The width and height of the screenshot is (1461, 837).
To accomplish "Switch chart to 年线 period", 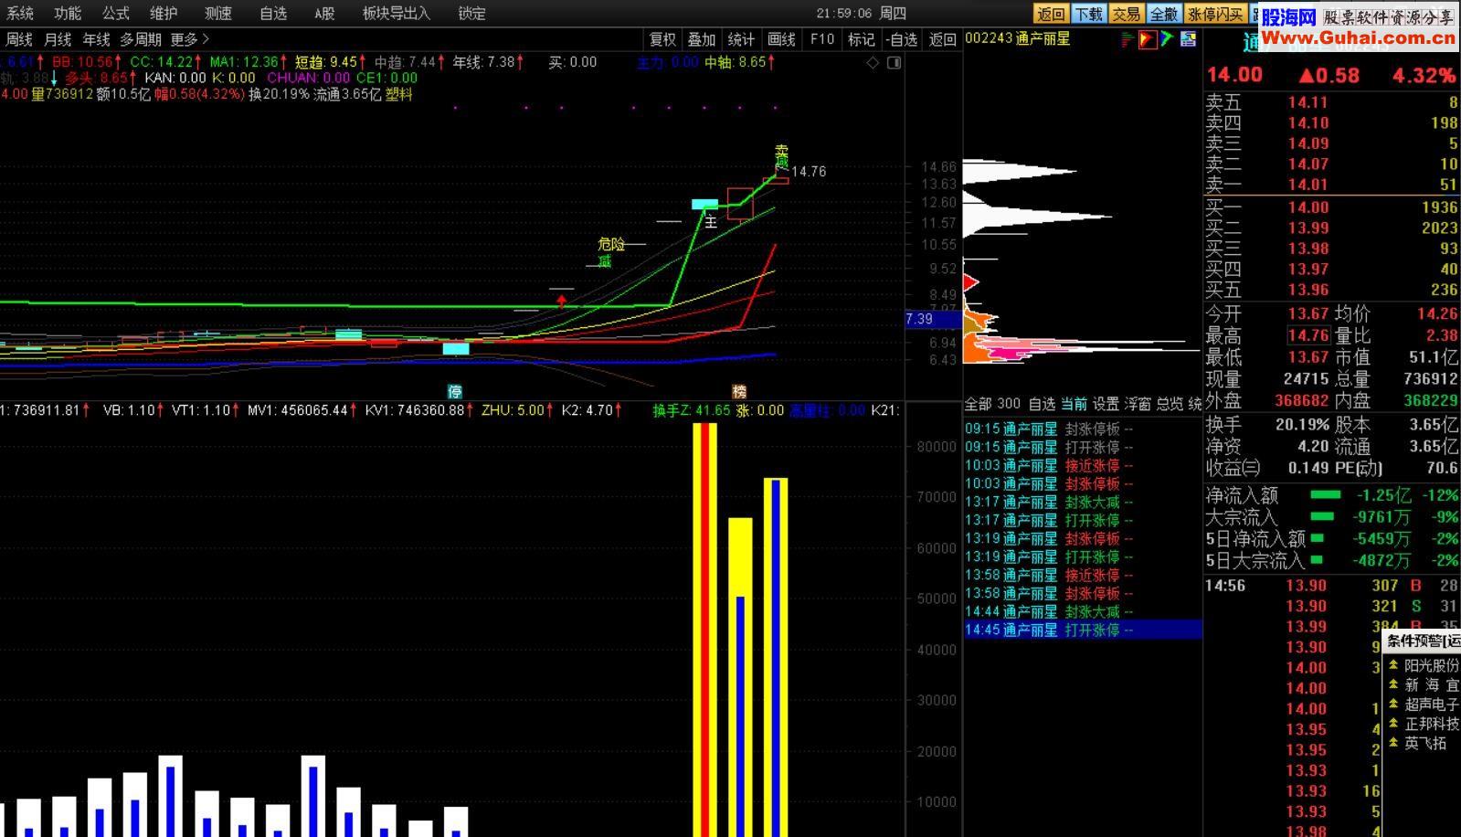I will 96,39.
